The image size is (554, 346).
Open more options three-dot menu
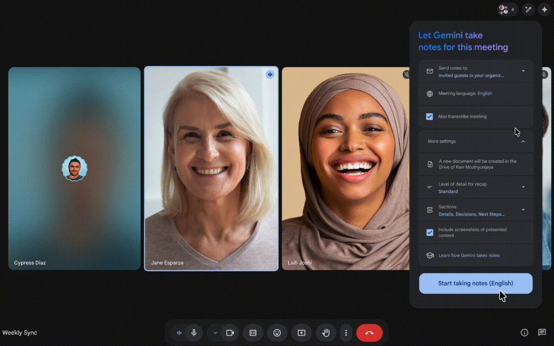(x=346, y=333)
